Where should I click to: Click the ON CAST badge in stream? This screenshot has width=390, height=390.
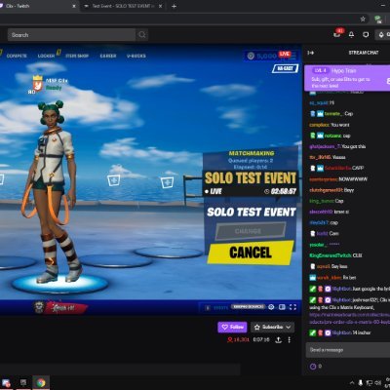(x=285, y=68)
